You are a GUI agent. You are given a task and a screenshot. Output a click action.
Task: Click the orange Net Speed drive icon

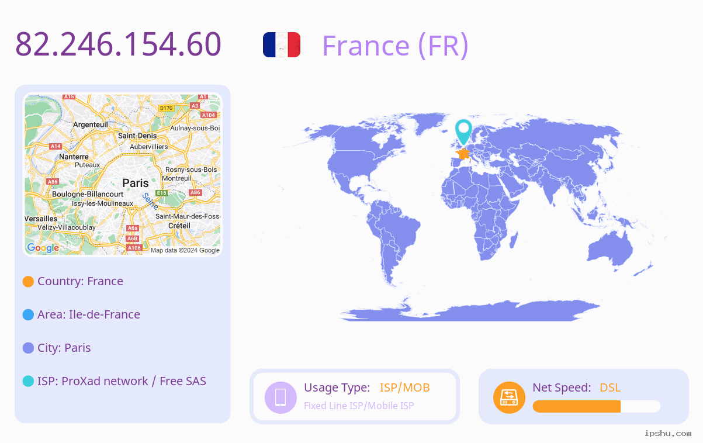click(509, 397)
